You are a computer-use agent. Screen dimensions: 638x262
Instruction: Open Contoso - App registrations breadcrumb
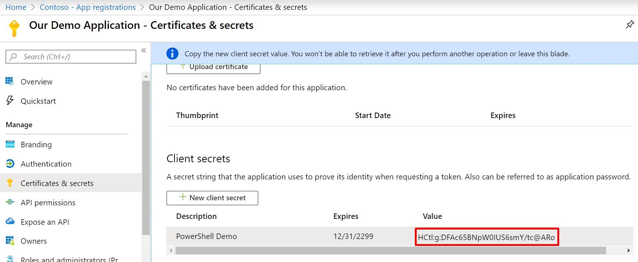tap(88, 7)
